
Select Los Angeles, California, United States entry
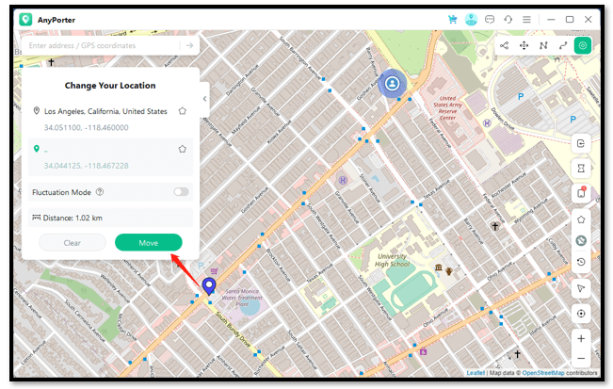coord(105,111)
